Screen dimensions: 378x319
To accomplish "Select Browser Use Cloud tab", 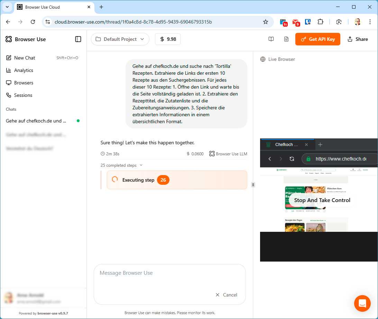I will [x=54, y=7].
